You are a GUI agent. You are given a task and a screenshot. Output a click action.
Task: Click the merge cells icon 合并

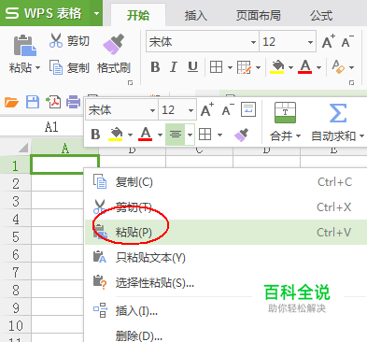[x=285, y=112]
